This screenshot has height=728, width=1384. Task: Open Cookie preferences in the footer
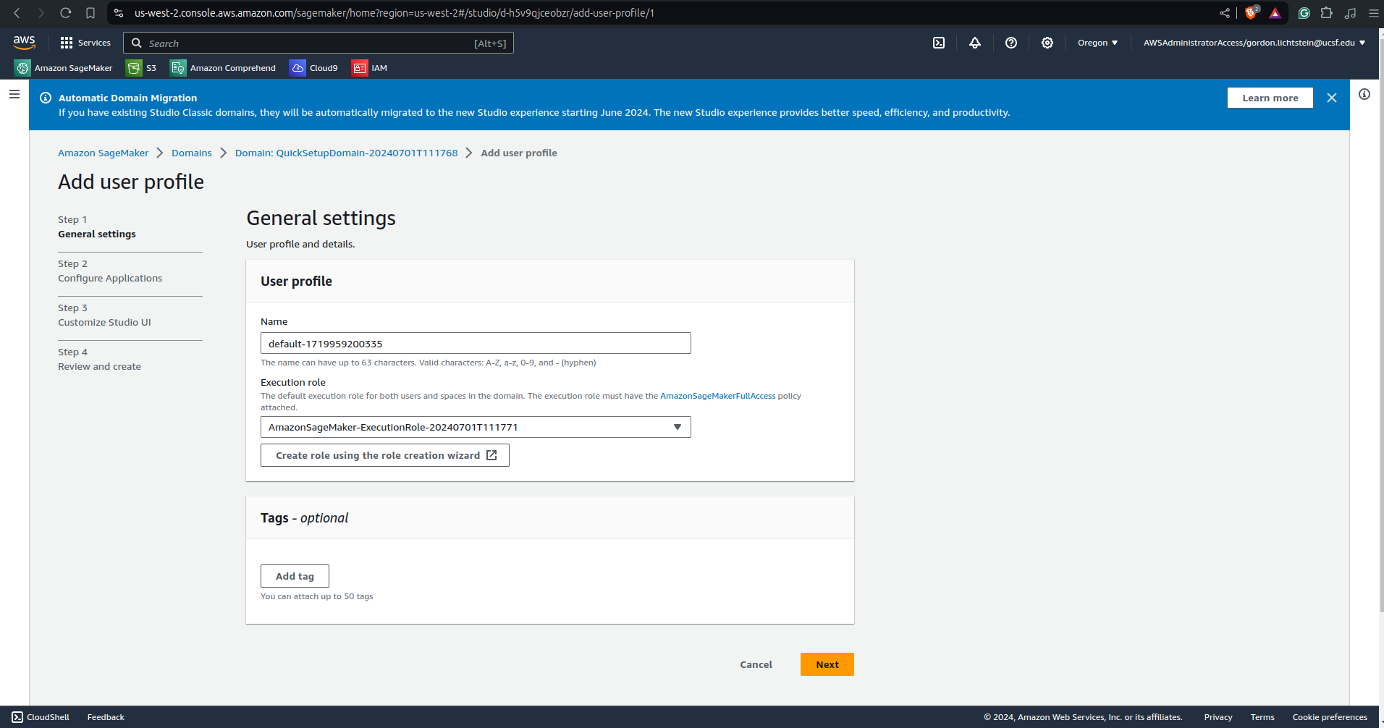1330,717
